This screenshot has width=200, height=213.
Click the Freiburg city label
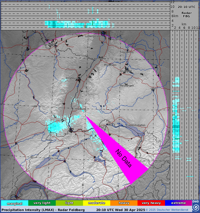point(80,109)
